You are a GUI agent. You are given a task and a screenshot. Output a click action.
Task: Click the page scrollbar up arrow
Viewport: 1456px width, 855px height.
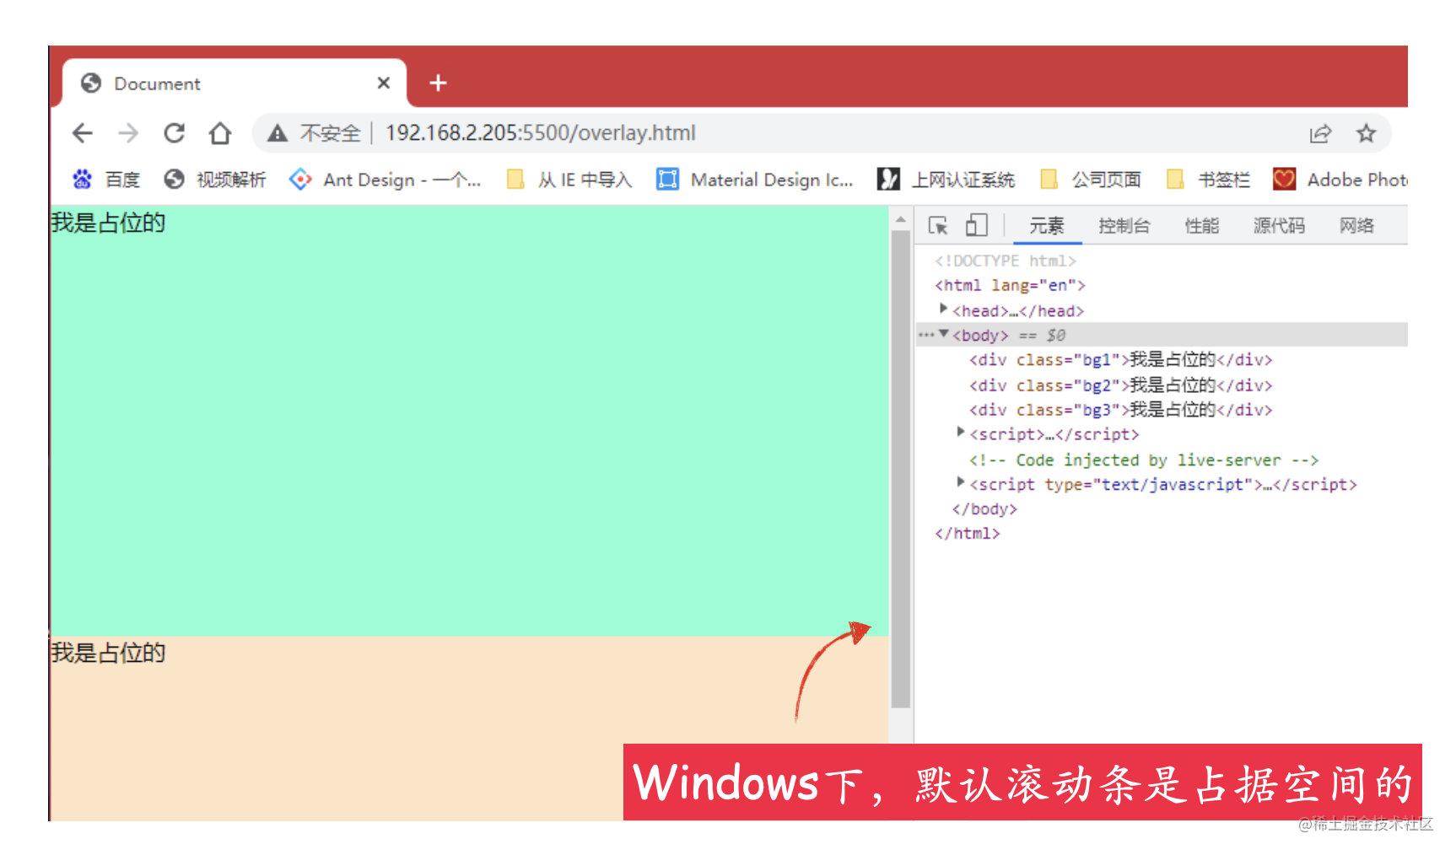(x=901, y=219)
